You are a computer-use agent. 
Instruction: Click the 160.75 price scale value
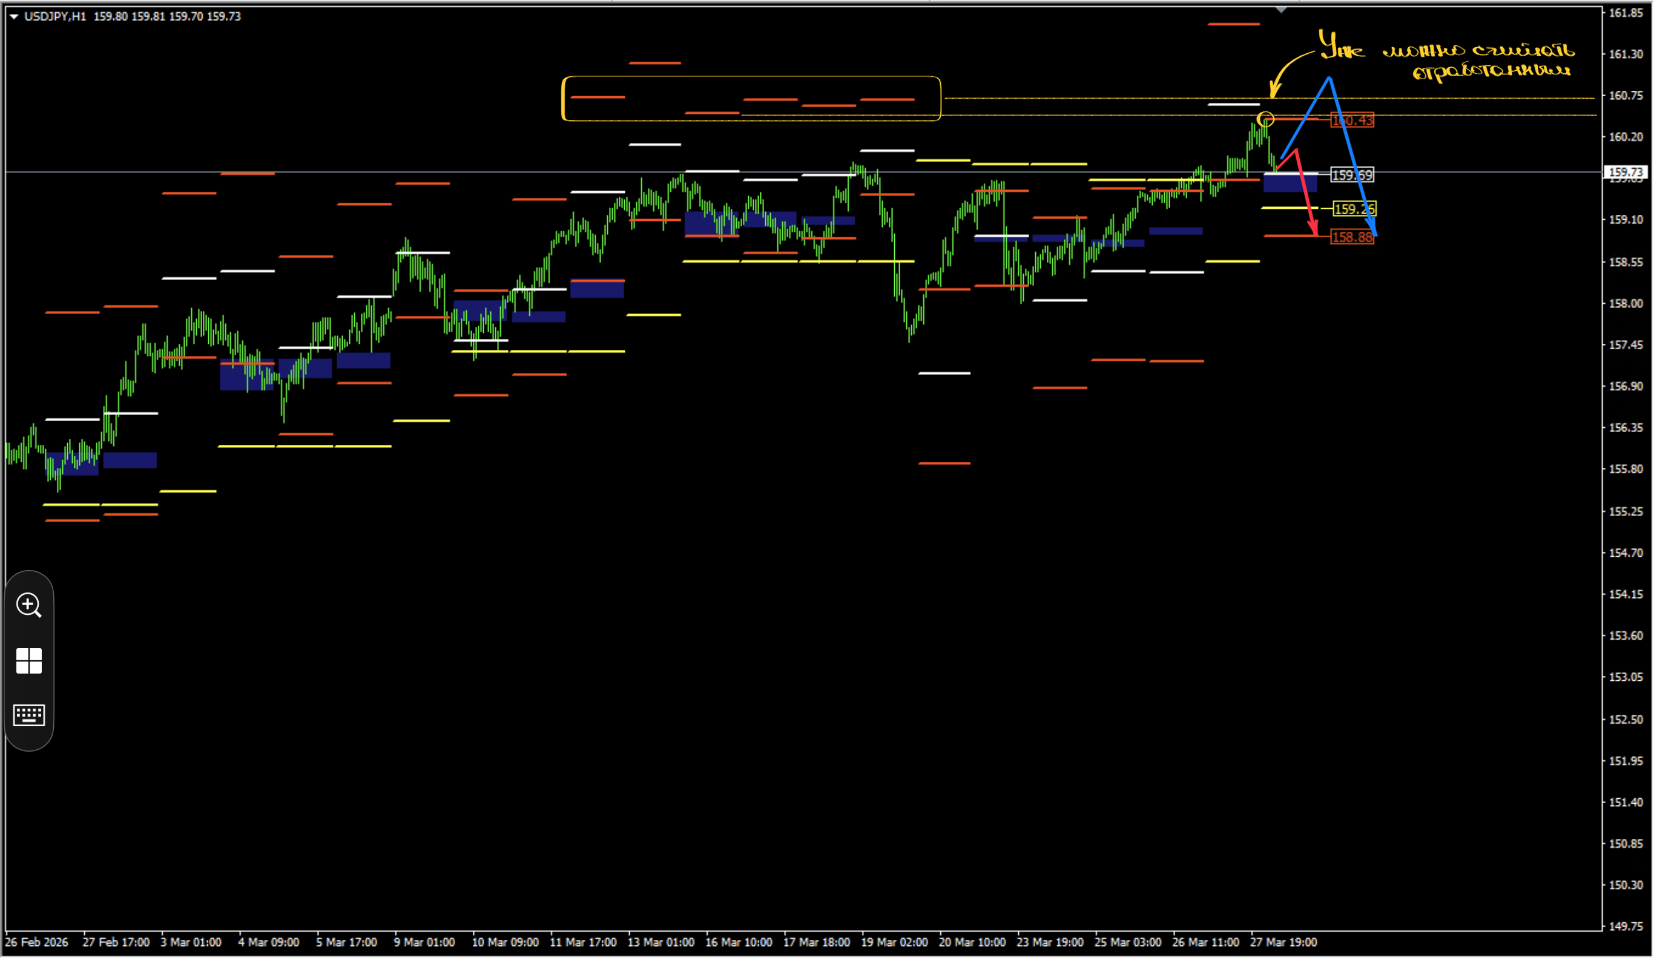pyautogui.click(x=1624, y=96)
